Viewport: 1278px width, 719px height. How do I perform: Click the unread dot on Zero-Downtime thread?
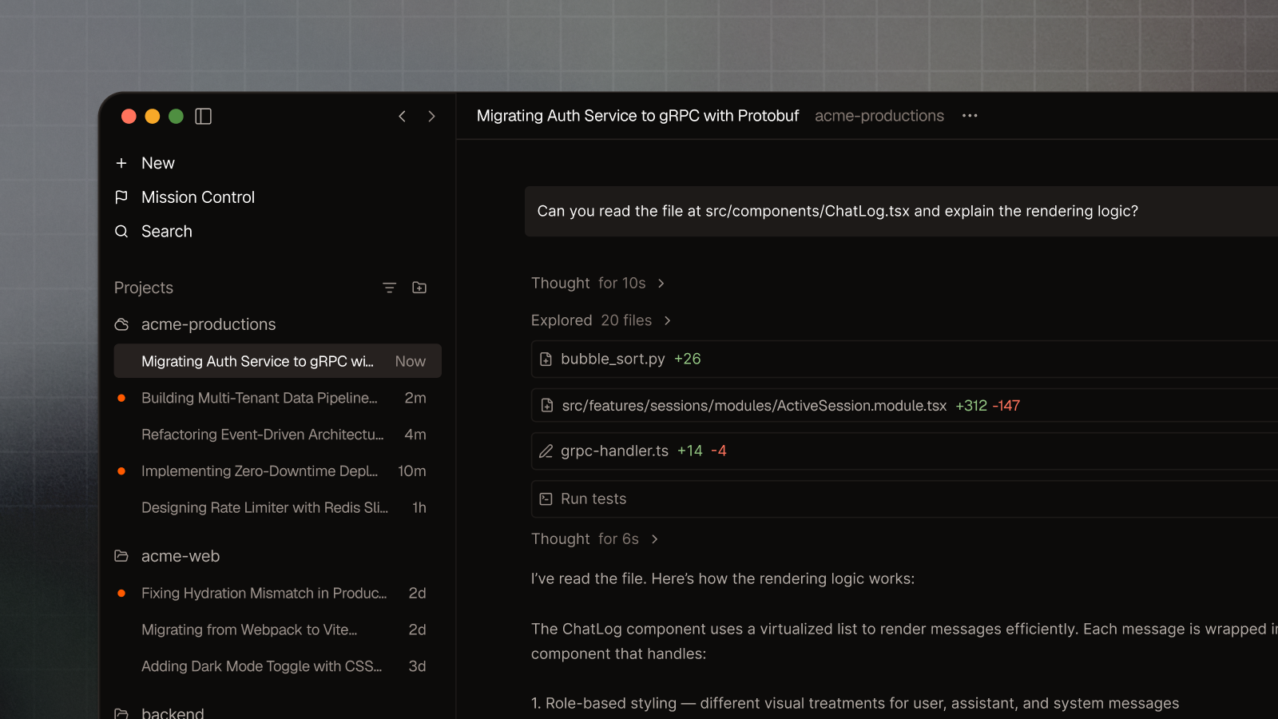121,471
